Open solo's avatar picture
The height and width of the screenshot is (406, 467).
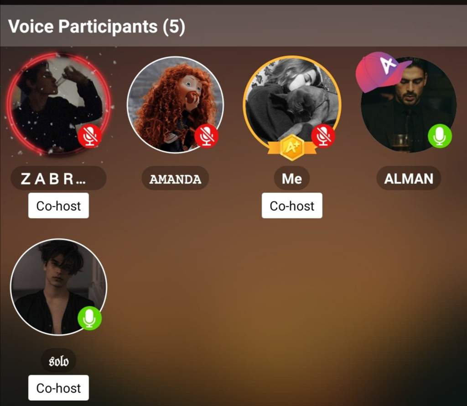[x=59, y=287]
